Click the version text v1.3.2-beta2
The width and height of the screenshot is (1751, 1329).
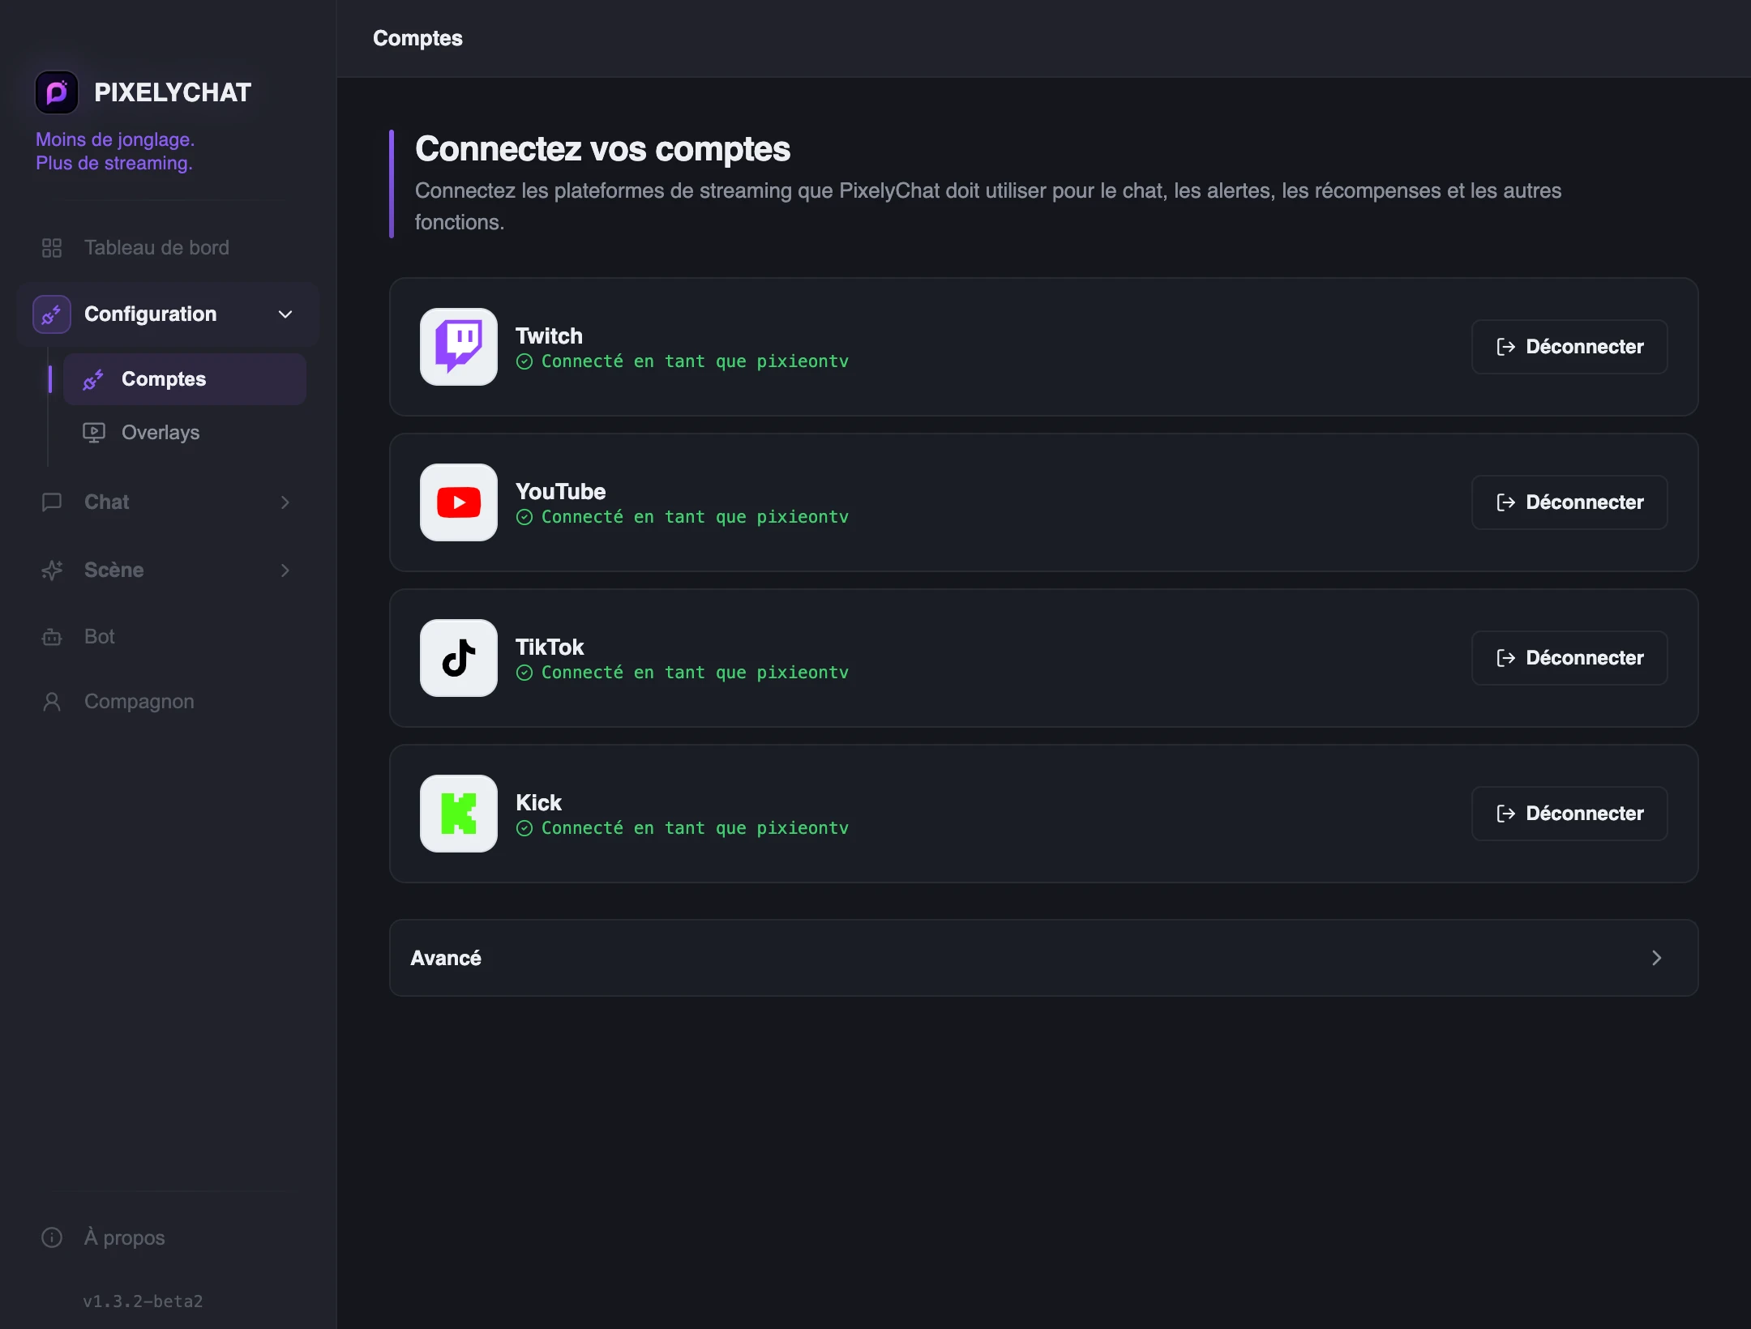(x=143, y=1301)
